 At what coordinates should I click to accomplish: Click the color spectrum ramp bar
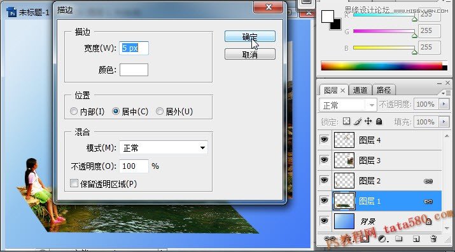[384, 65]
